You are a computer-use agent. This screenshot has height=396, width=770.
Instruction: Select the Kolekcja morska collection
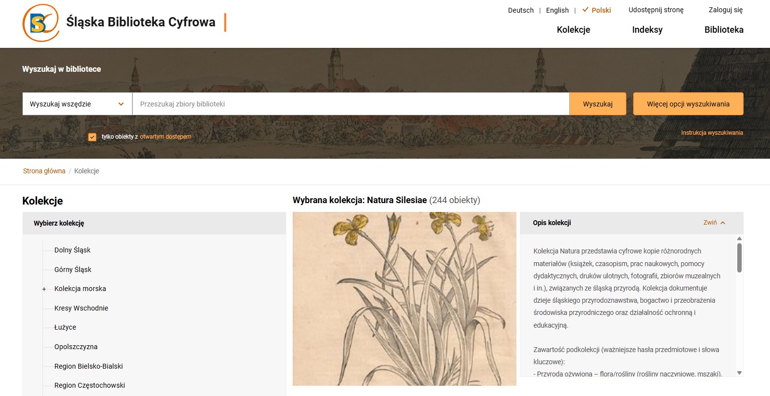coord(80,289)
